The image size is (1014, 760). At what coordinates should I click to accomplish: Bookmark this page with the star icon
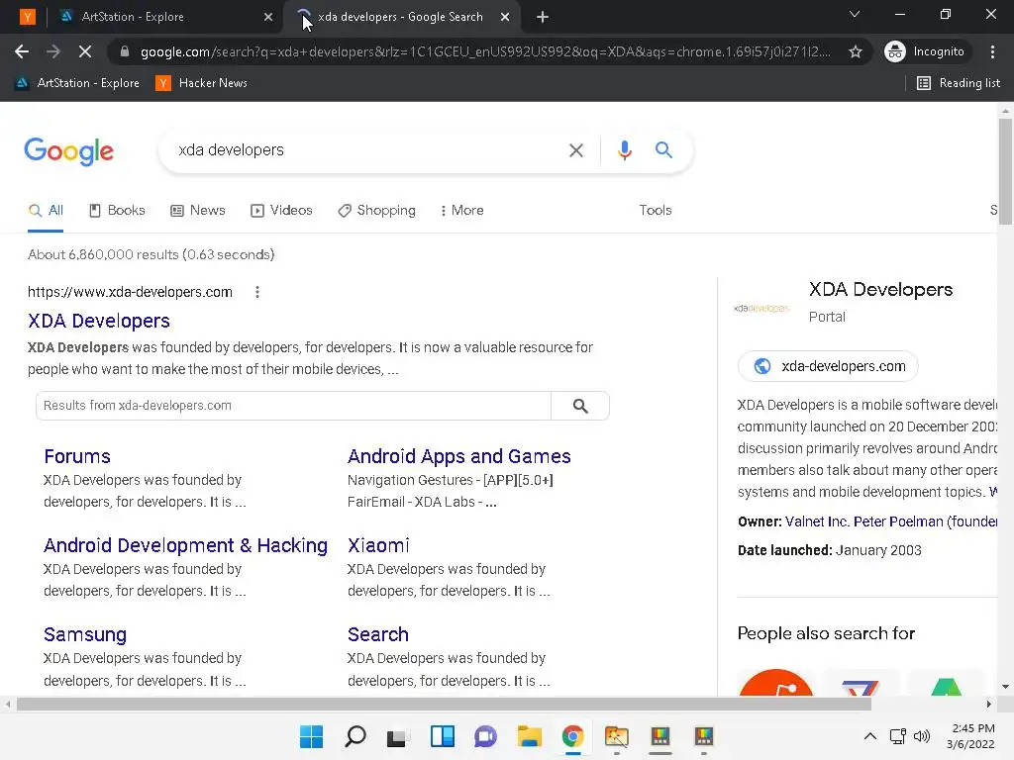click(855, 51)
